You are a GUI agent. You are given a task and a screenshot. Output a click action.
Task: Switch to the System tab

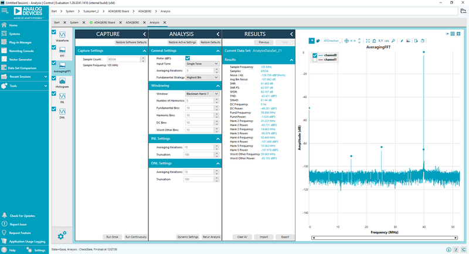[x=74, y=22]
